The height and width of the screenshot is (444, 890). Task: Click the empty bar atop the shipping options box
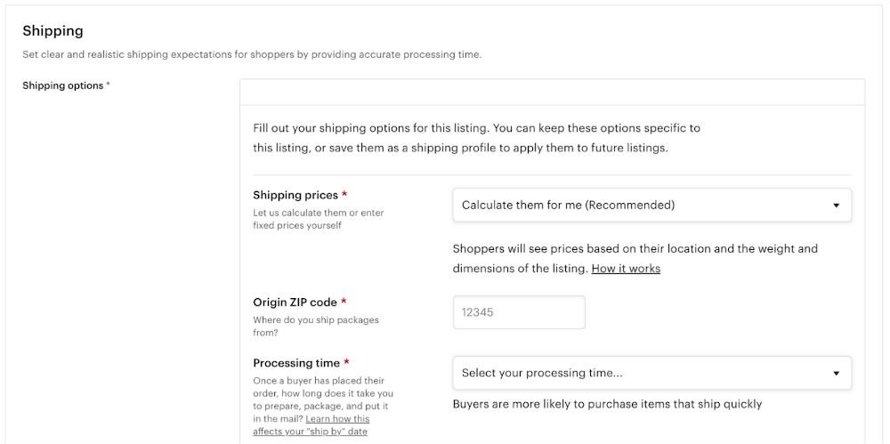[552, 93]
